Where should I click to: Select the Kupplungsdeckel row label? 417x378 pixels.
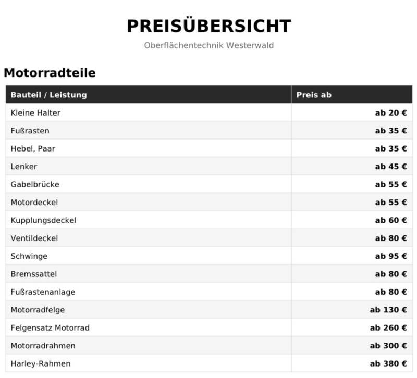43,220
